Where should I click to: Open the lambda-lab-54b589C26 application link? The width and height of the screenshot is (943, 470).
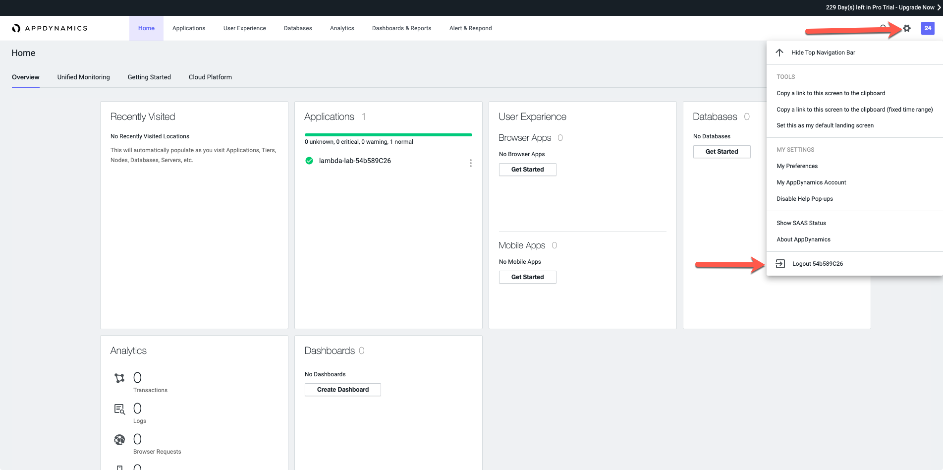(x=355, y=161)
